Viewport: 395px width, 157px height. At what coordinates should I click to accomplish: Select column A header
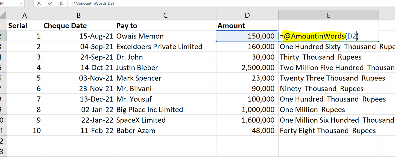[25, 15]
